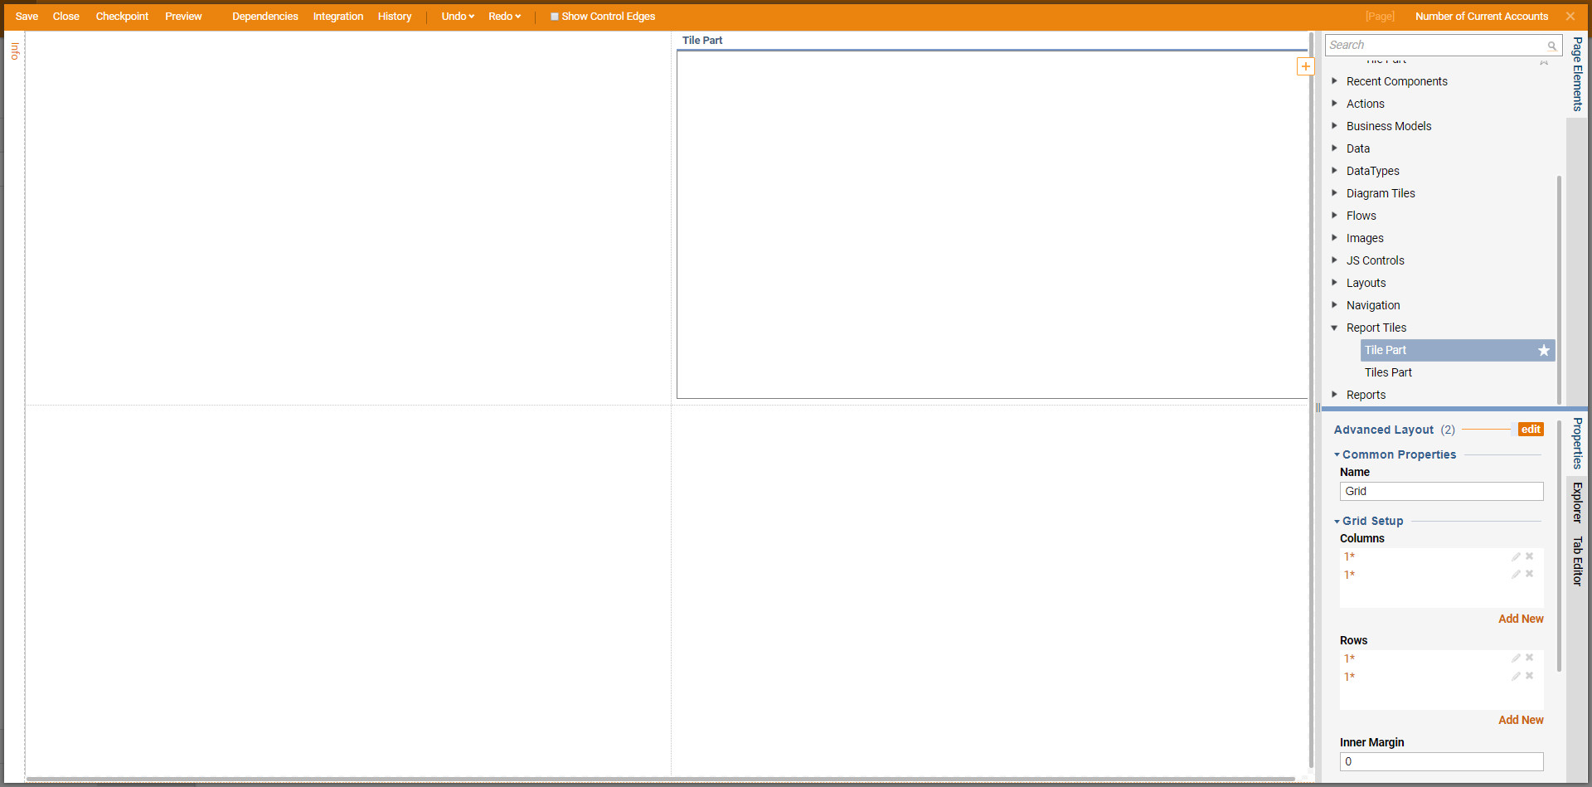This screenshot has width=1592, height=787.
Task: Edit the second Rows entry with pencil icon
Action: 1516,676
